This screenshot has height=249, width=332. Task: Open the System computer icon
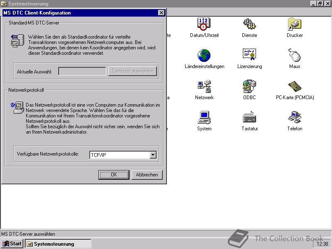pos(204,117)
